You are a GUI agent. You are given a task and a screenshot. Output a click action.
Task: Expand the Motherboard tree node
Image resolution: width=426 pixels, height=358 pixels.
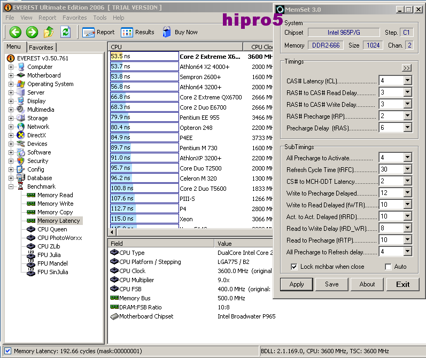(x=11, y=75)
